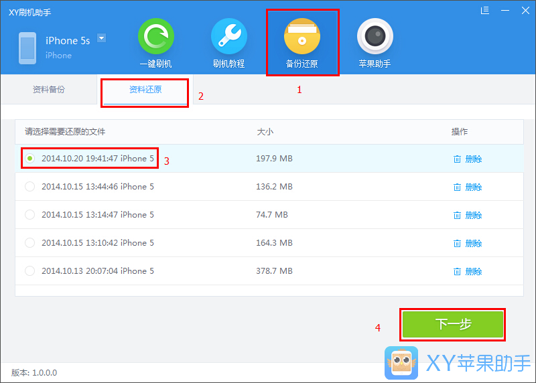Click the 164.3 MB size cell
This screenshot has width=536, height=383.
[x=274, y=242]
